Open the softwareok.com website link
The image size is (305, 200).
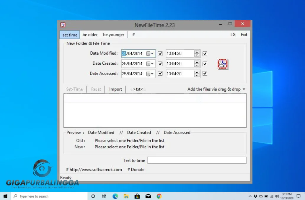coord(95,170)
